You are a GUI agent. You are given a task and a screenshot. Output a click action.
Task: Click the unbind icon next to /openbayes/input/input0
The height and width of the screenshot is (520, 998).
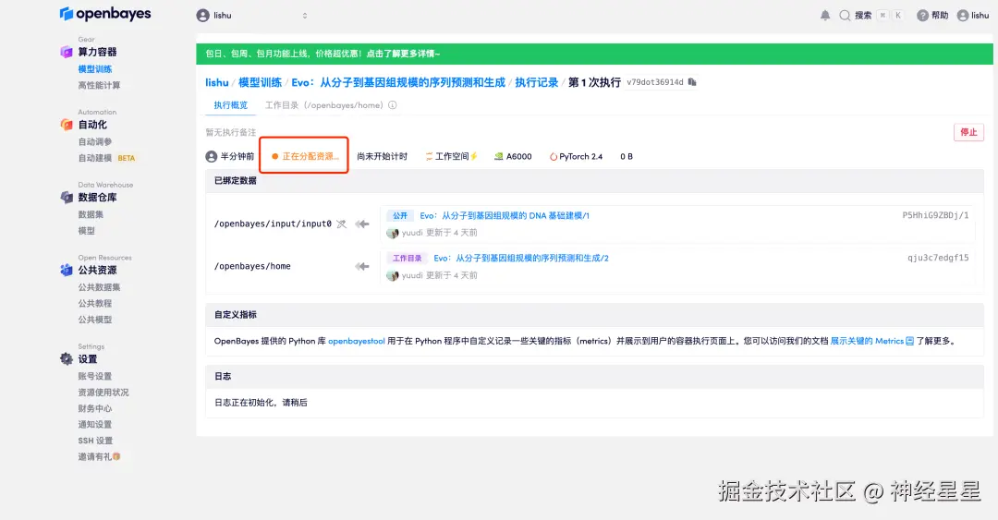(x=341, y=224)
